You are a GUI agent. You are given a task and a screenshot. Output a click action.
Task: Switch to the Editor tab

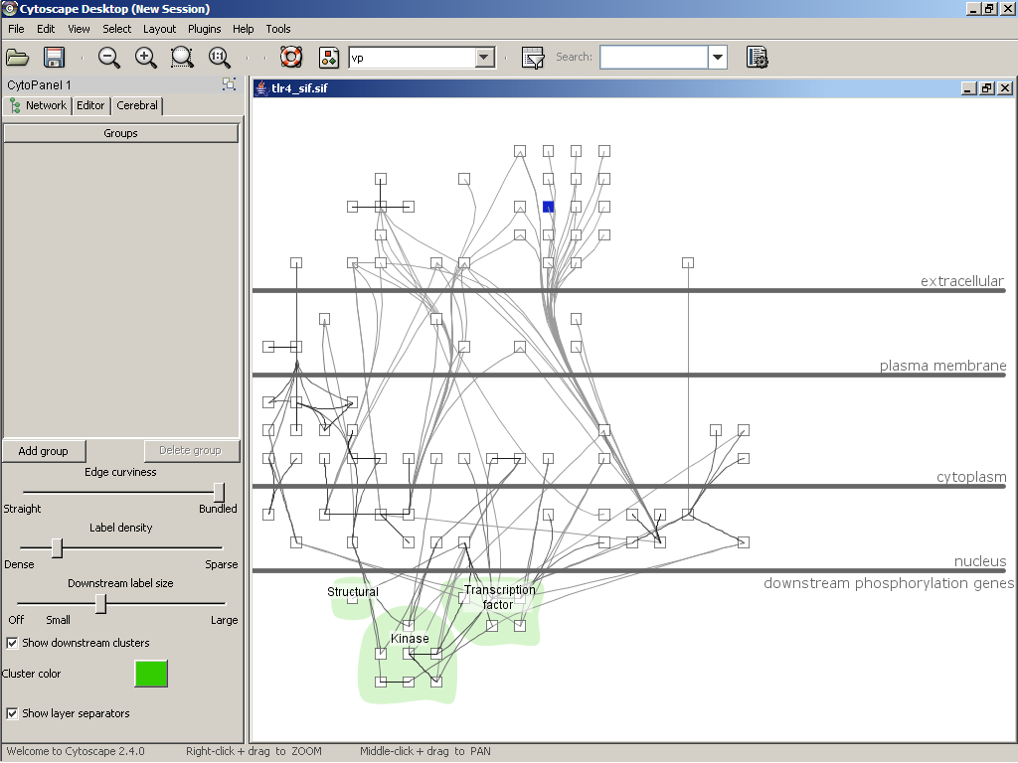90,105
